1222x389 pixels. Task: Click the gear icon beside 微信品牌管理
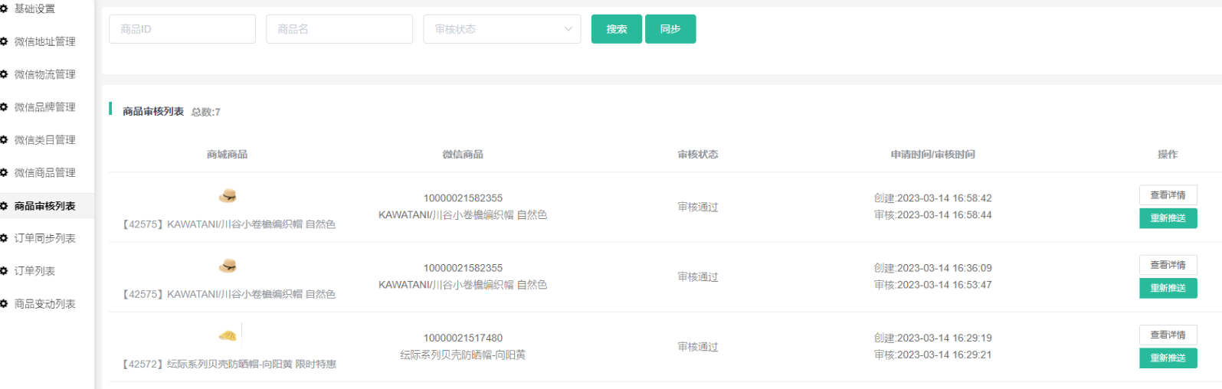click(4, 107)
